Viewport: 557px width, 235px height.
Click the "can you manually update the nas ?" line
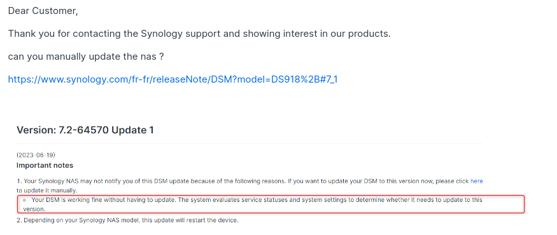tap(86, 57)
